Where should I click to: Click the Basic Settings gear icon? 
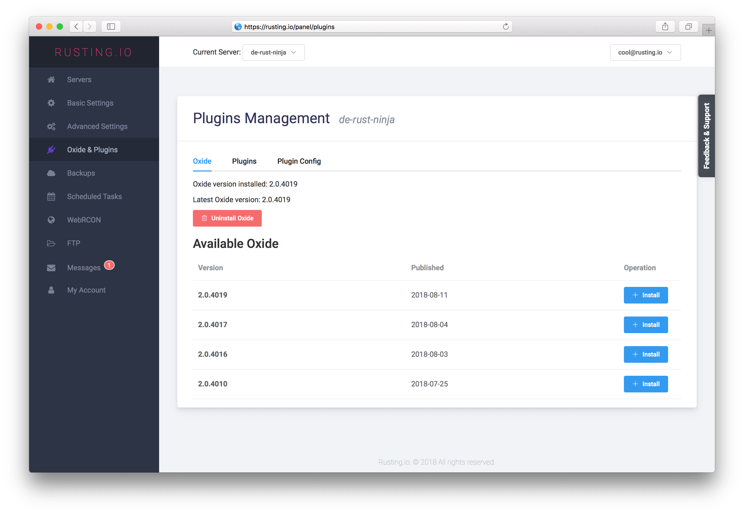click(x=51, y=103)
